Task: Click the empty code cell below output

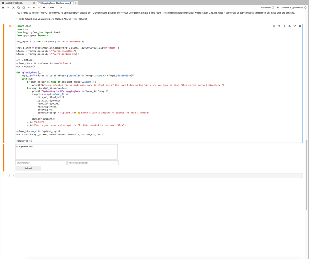Action: [x=159, y=176]
